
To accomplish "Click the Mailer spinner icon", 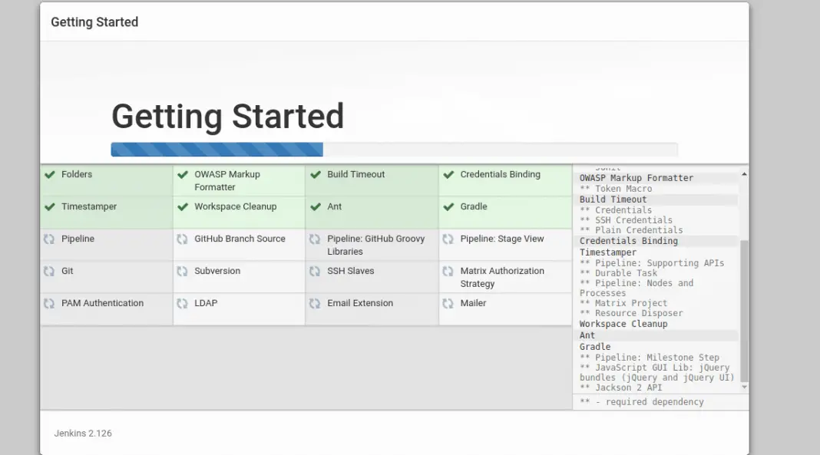I will [448, 303].
